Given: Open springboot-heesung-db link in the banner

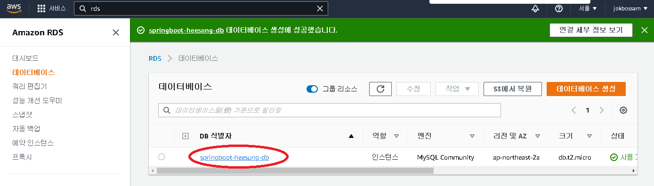Looking at the screenshot, I should tap(186, 30).
